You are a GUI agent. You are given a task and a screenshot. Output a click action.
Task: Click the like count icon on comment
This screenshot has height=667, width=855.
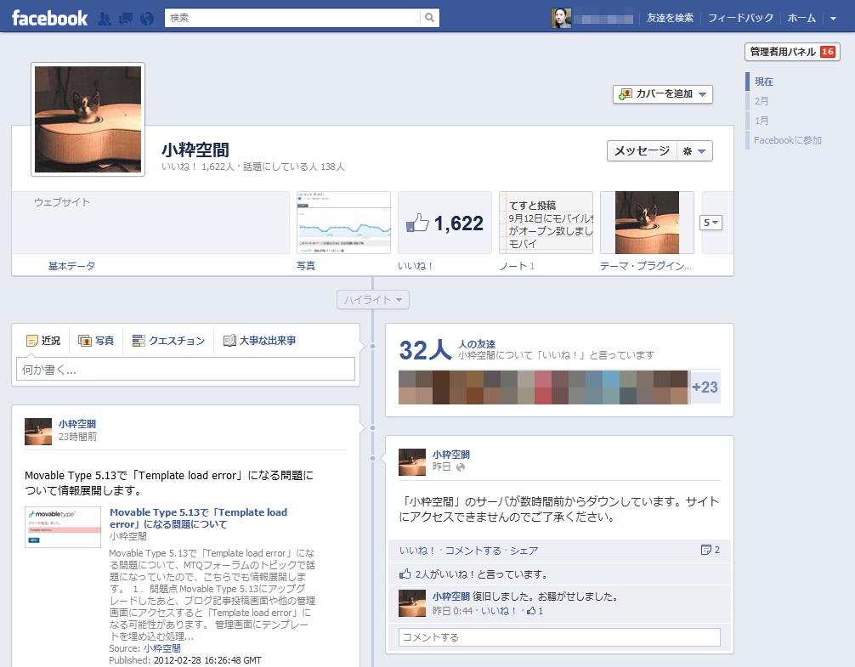535,611
